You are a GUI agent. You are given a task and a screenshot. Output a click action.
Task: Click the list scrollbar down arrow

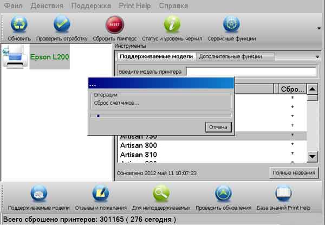312,157
